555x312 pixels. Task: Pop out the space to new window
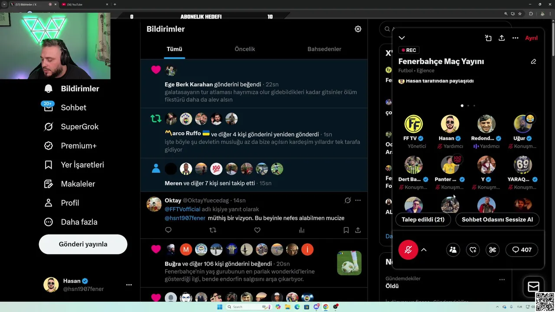tap(488, 38)
